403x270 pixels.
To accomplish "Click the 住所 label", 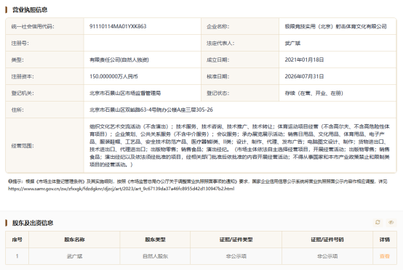I will point(17,110).
